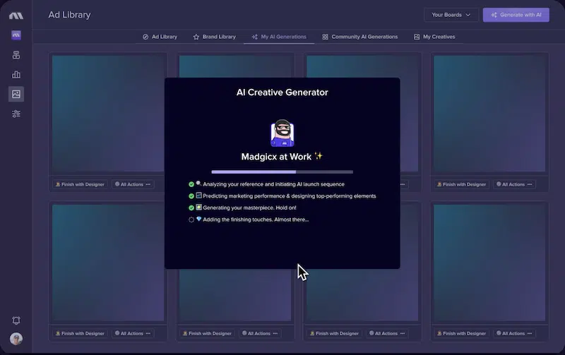Viewport: 565px width, 355px height.
Task: Click the green check beside Generating your masterpiece
Action: point(191,207)
